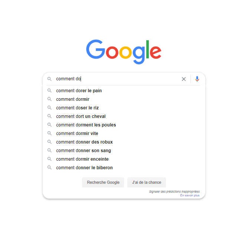Click the magnifier icon beside 'comment dorer le pain'
Screen dimensions: 251x241
[49, 91]
